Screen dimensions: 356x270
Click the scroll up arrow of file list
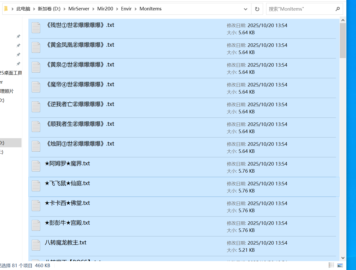click(343, 20)
